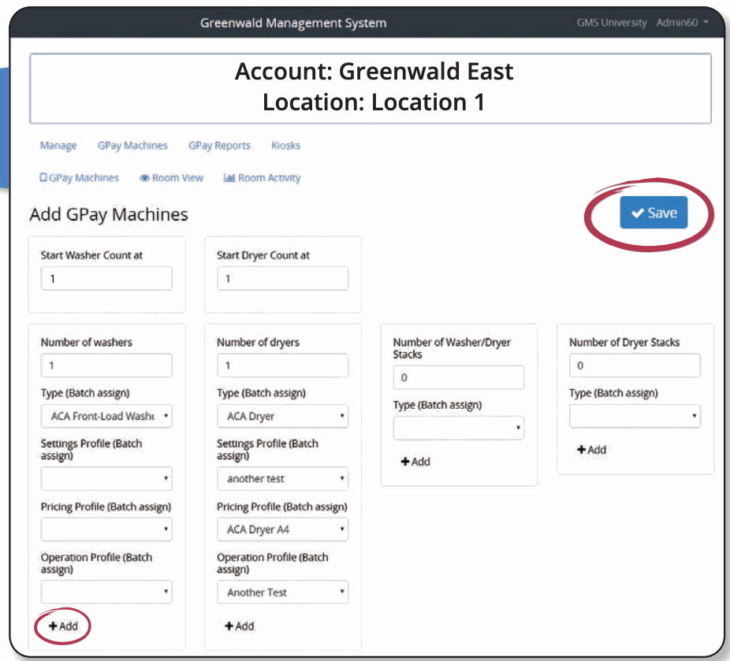Focus the Number of dryers field
Screen dimensions: 730x661
click(282, 365)
